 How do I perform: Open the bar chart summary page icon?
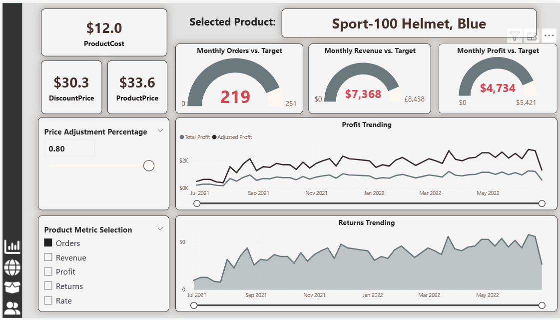12,246
